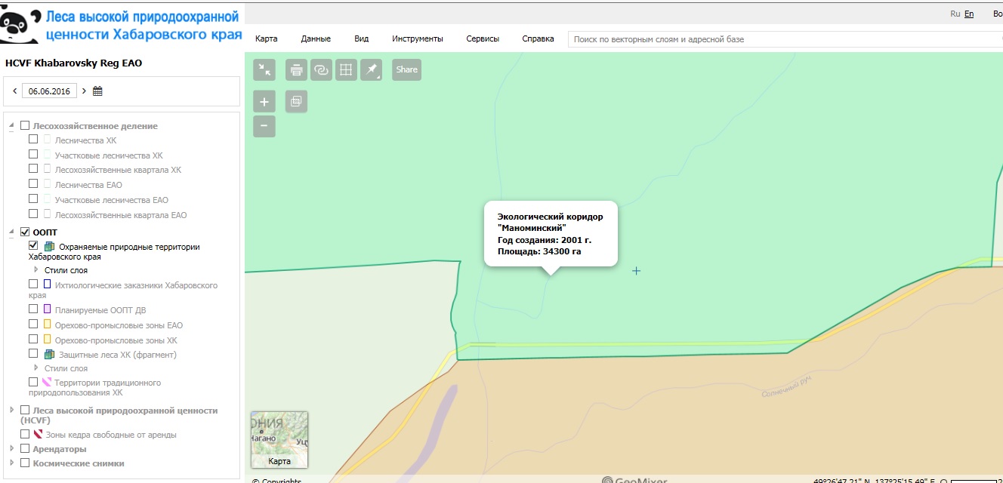
Task: Switch language to En
Action: [969, 14]
